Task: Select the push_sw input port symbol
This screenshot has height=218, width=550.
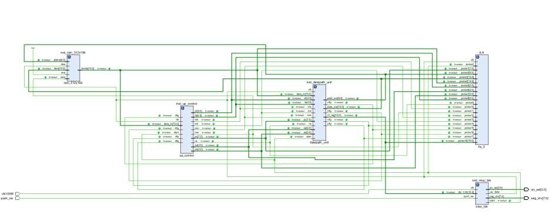Action: point(18,199)
